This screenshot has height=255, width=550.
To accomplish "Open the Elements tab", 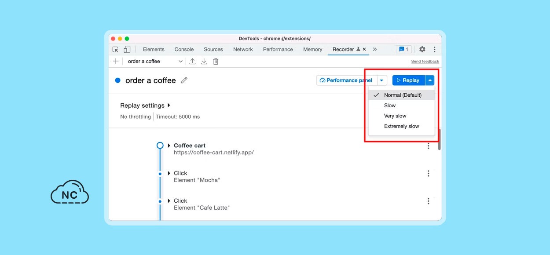I will tap(154, 49).
